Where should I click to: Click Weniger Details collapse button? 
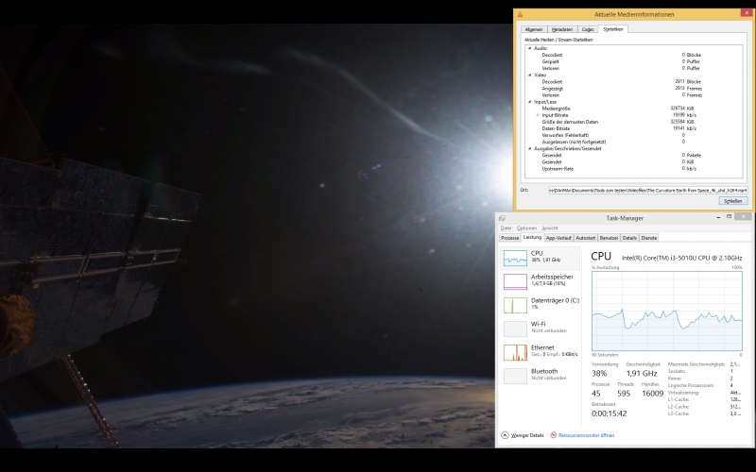(523, 435)
